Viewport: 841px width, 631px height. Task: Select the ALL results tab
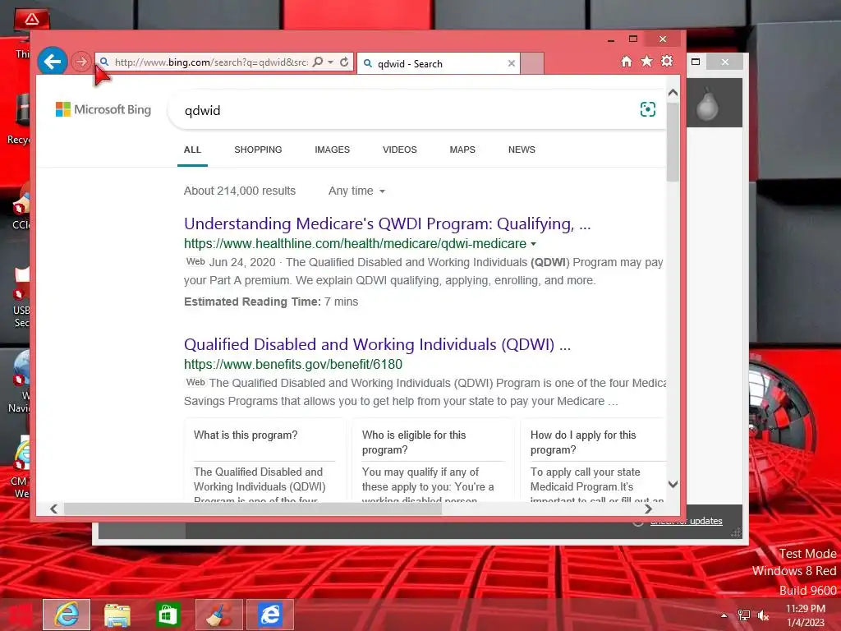192,150
